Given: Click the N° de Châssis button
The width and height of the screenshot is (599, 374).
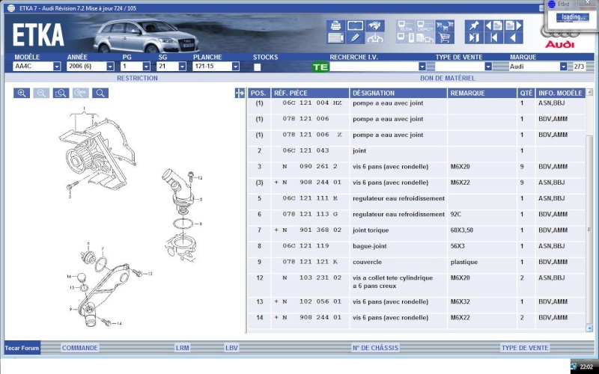Looking at the screenshot, I should [375, 348].
